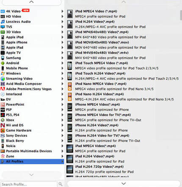182x187 pixels.
Task: Expand the 4K Video submenu arrow
Action: (62, 11)
